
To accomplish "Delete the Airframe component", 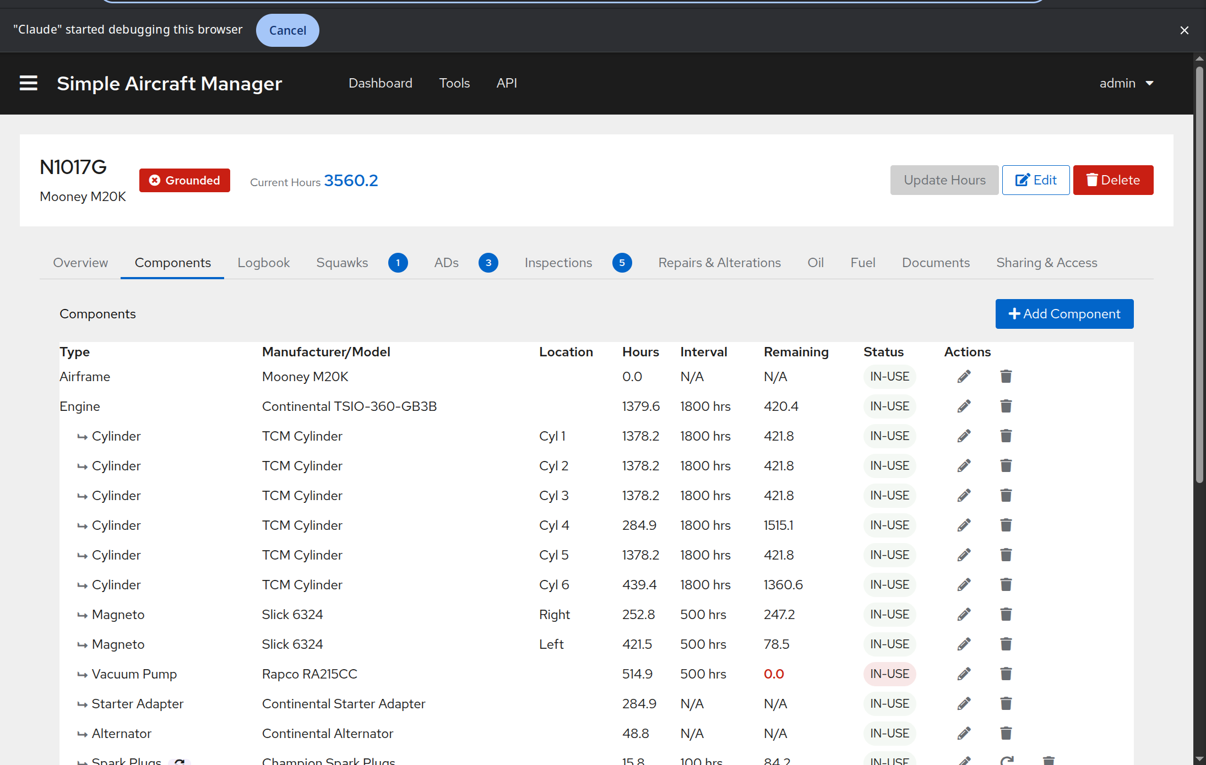I will click(1006, 377).
